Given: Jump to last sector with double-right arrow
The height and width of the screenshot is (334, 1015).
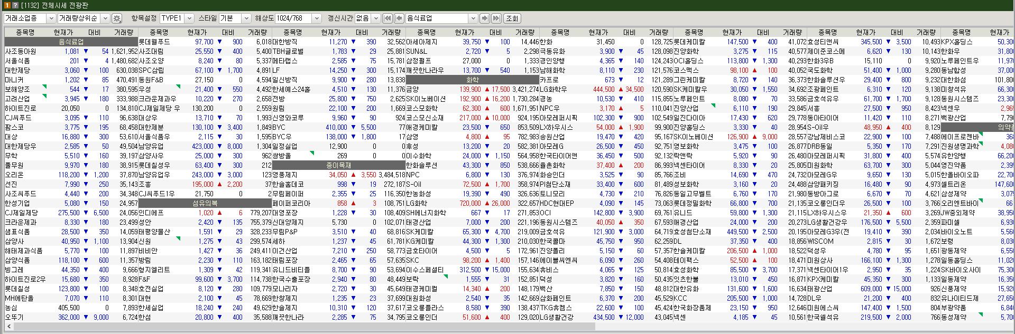Looking at the screenshot, I should (496, 18).
